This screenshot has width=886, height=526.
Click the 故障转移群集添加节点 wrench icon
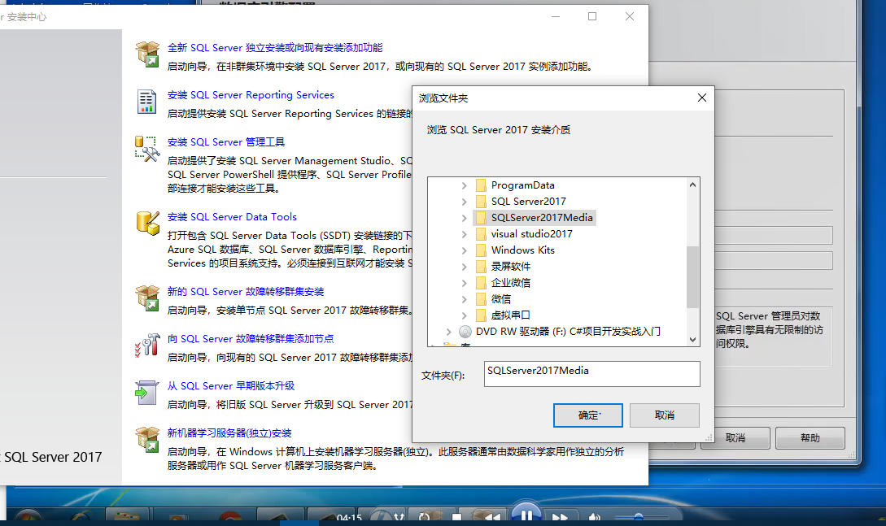[x=147, y=345]
